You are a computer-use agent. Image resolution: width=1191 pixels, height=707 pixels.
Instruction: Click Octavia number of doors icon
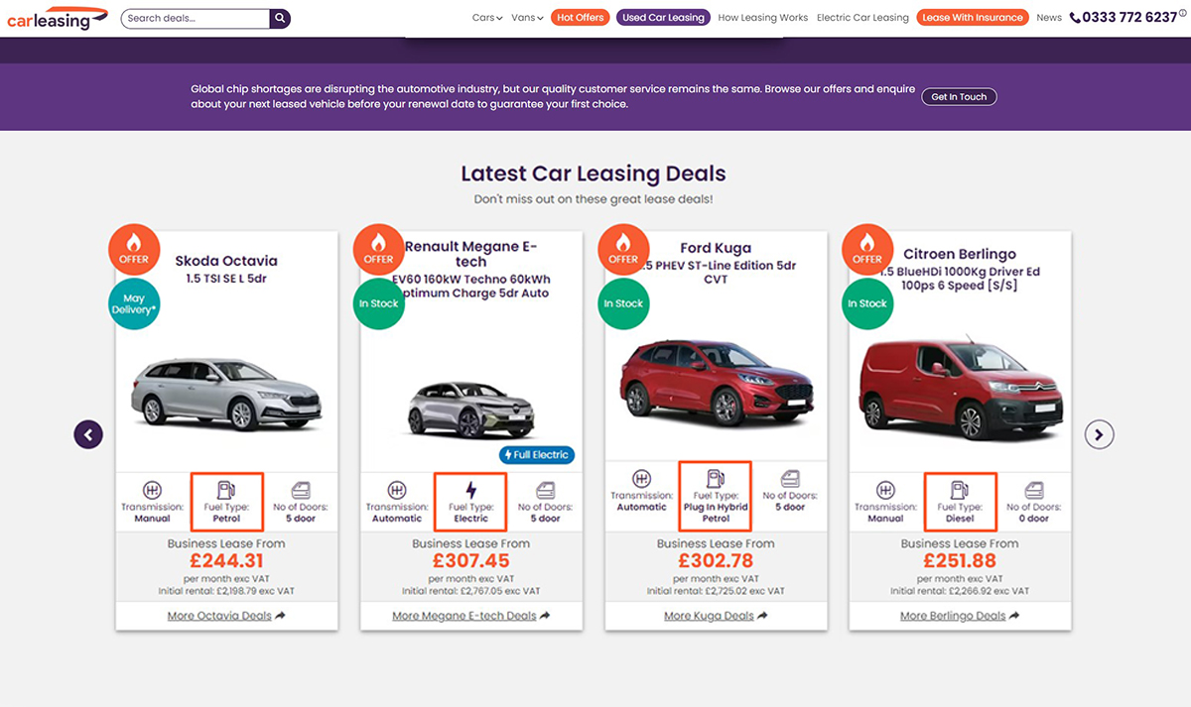300,490
